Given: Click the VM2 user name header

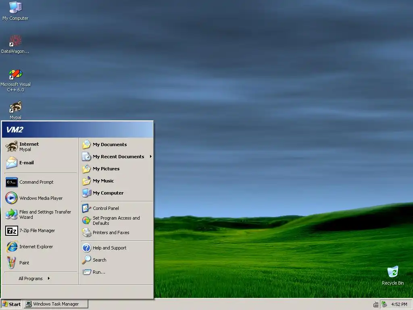Looking at the screenshot, I should (15, 130).
